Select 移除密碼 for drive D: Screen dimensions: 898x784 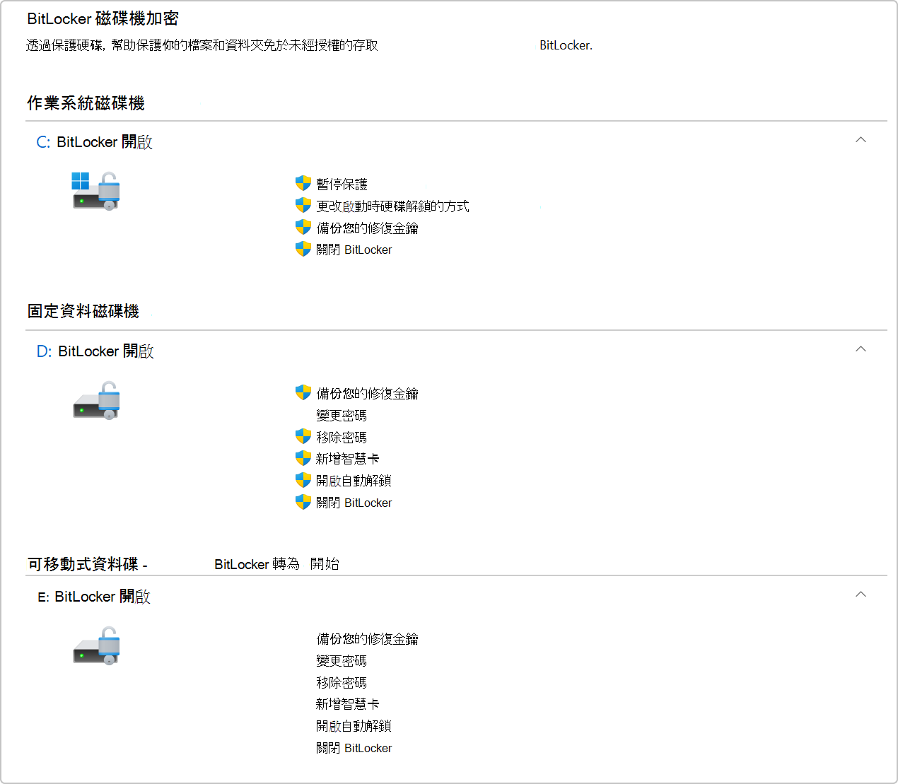342,438
